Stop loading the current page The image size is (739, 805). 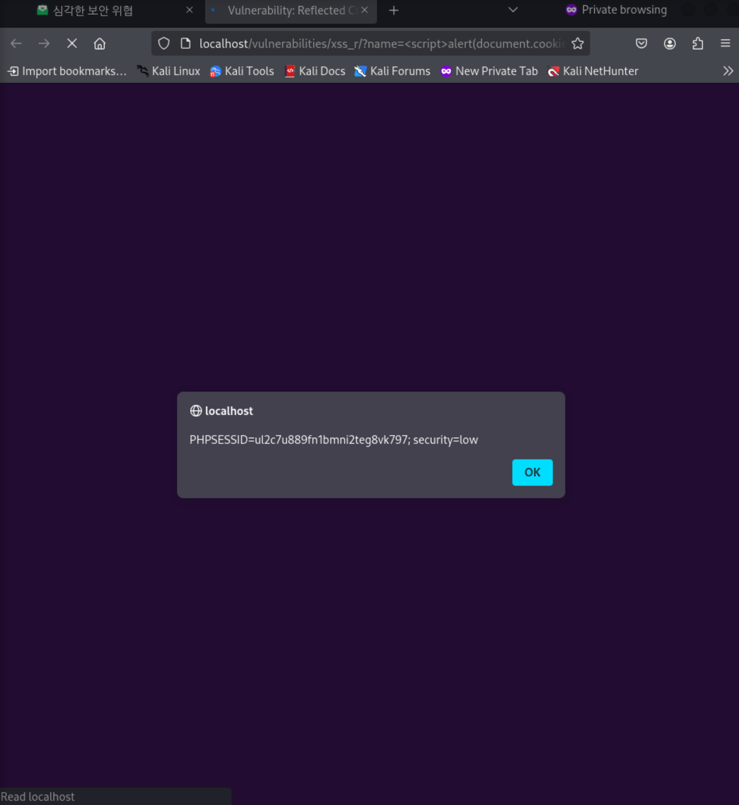72,44
